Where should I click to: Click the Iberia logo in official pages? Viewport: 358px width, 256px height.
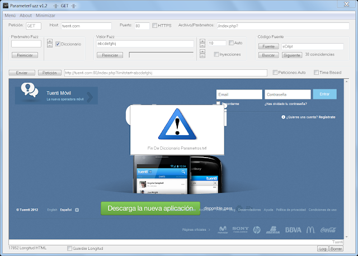pyautogui.click(x=273, y=230)
